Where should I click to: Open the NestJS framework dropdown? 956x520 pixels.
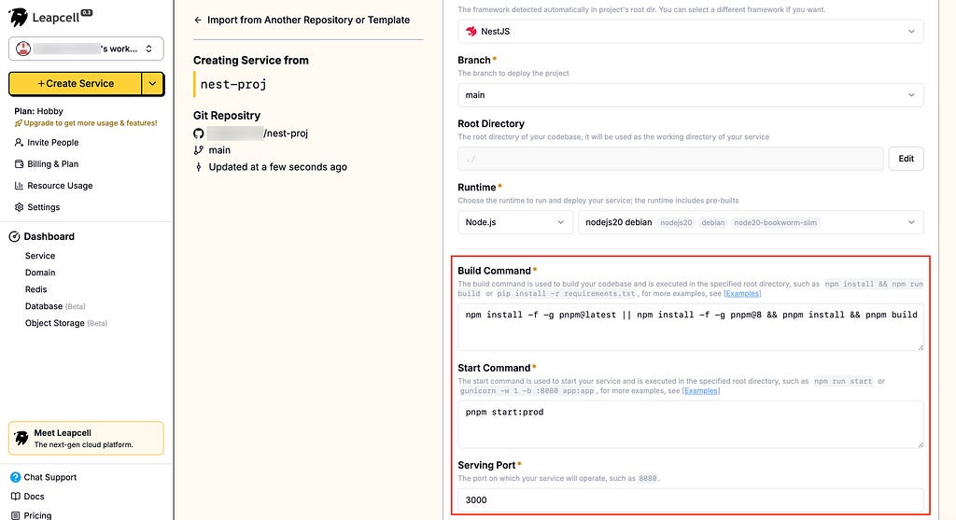tap(690, 31)
